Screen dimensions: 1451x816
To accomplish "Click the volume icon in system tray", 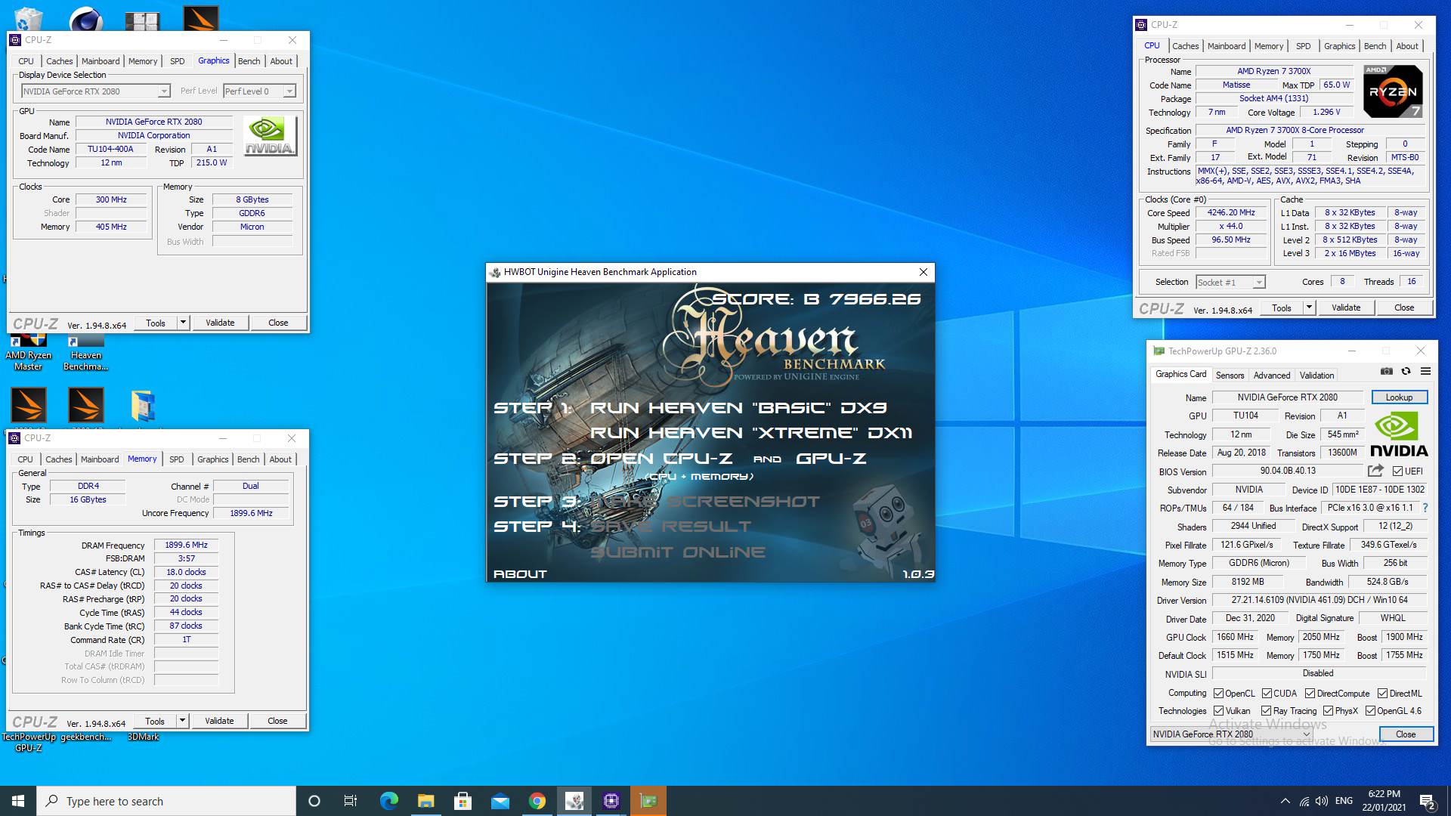I will (x=1321, y=801).
